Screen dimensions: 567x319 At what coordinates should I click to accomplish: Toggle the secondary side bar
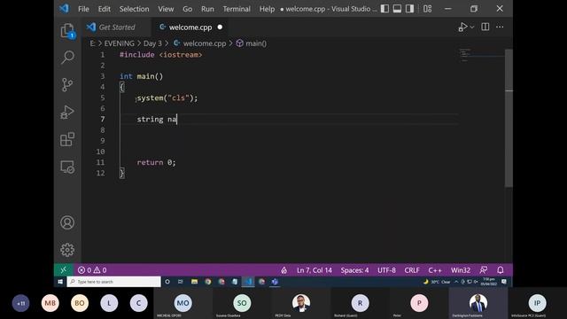click(x=409, y=9)
